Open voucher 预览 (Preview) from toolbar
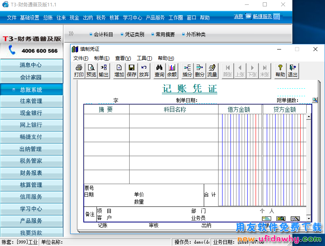This screenshot has height=246, width=325. pos(91,71)
